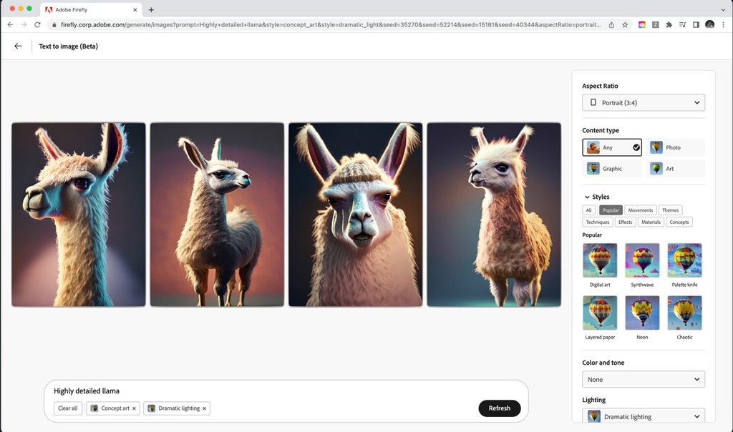The width and height of the screenshot is (733, 432).
Task: Select the Art content type
Action: [x=675, y=169]
